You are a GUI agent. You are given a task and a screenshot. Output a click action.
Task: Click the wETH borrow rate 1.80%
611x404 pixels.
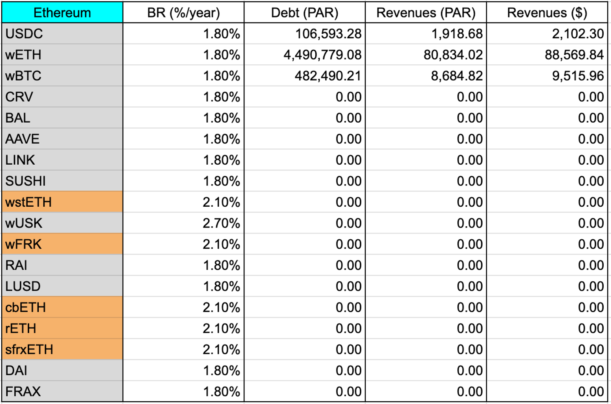(183, 55)
